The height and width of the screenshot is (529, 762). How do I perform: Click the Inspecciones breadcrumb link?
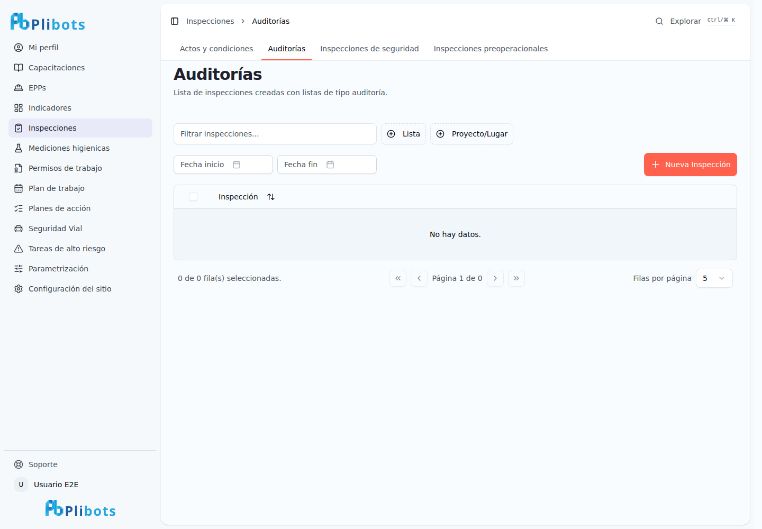pos(210,21)
